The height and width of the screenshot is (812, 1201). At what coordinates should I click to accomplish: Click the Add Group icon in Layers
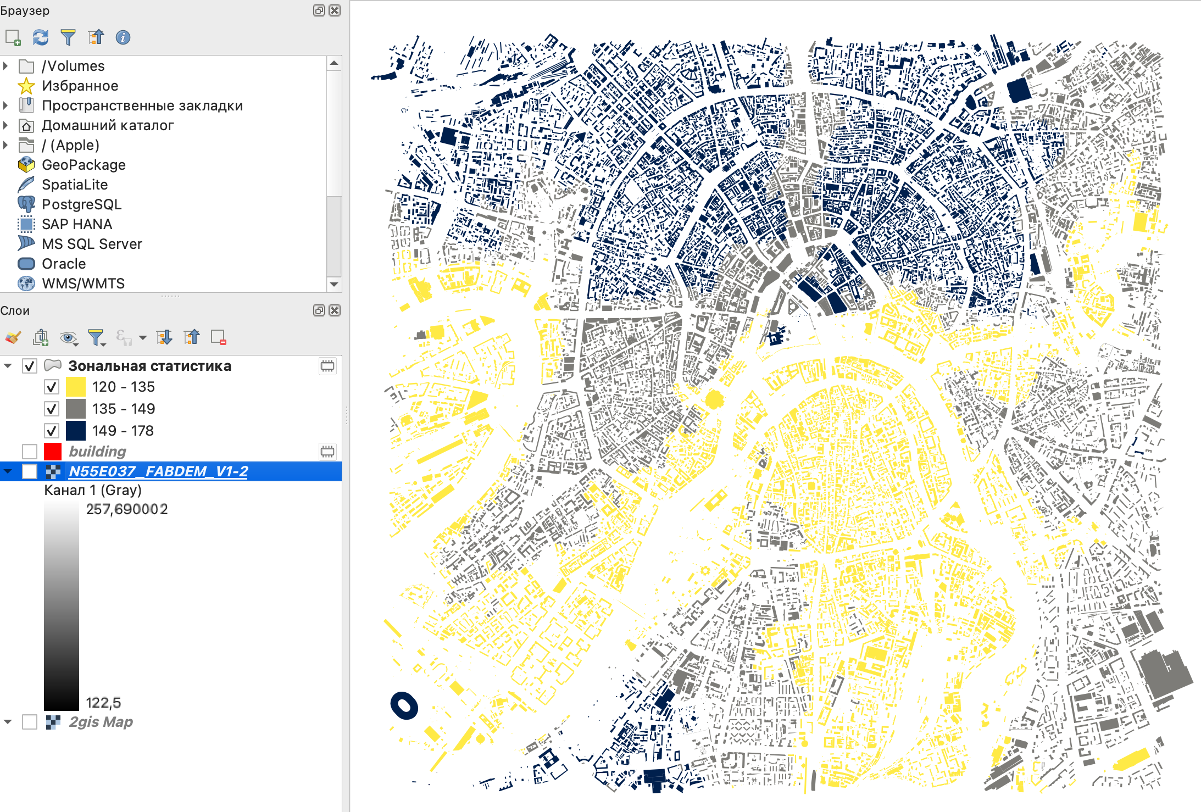(41, 337)
